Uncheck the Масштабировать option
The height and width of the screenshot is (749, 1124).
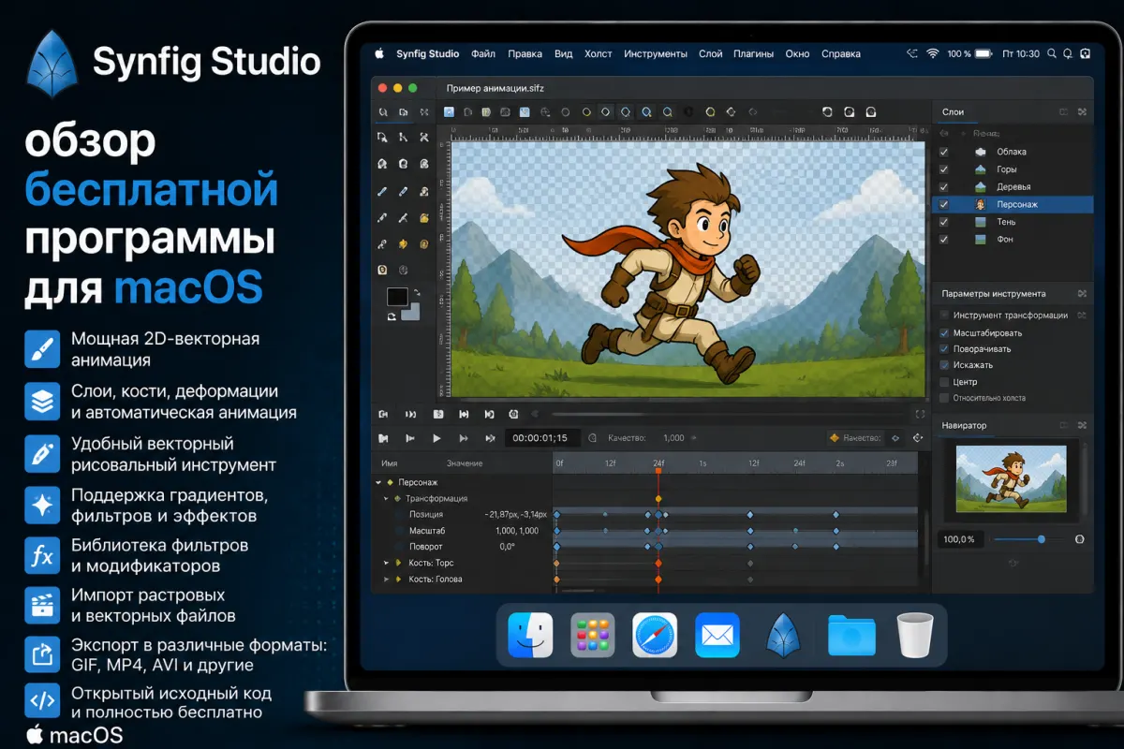[x=944, y=332]
